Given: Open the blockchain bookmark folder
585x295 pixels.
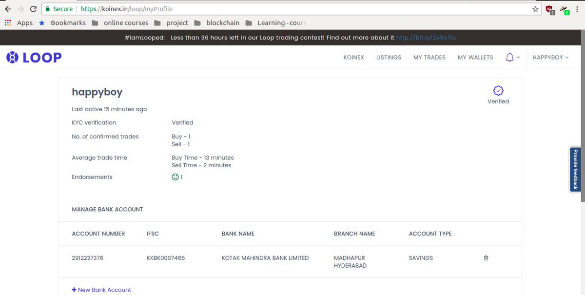Looking at the screenshot, I should 216,23.
